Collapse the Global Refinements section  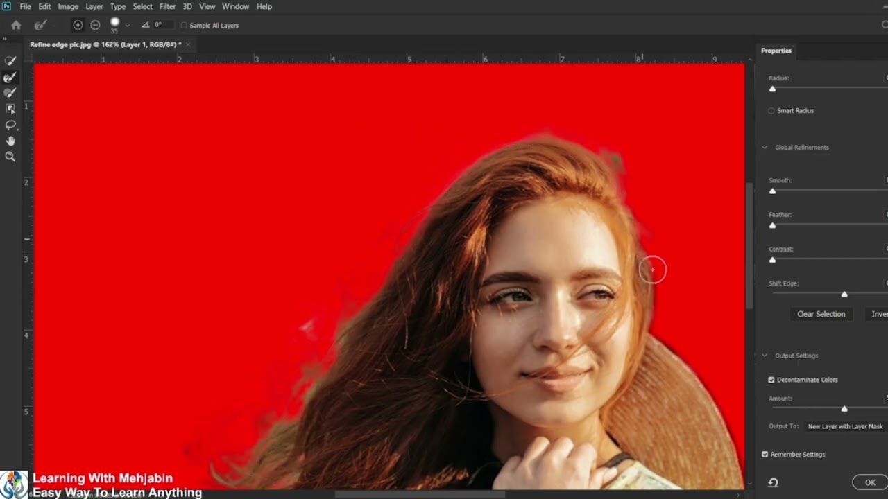(x=765, y=148)
